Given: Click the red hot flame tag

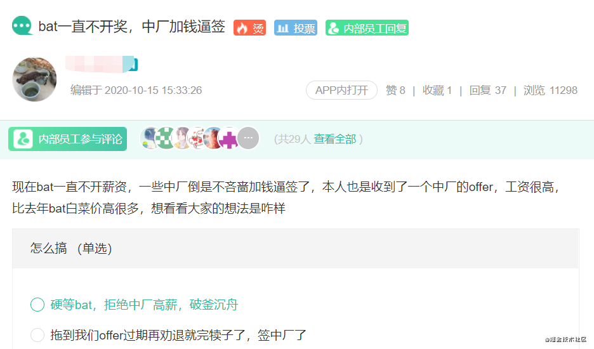Looking at the screenshot, I should point(249,28).
